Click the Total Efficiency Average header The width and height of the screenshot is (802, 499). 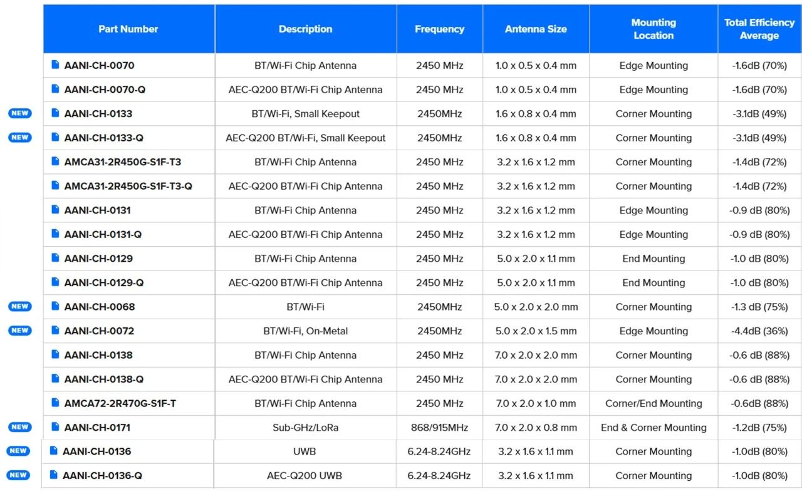759,29
